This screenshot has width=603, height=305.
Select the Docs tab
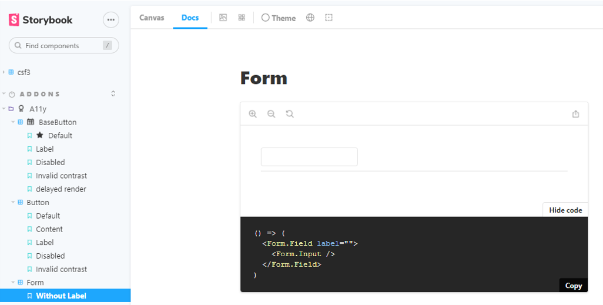tap(190, 18)
